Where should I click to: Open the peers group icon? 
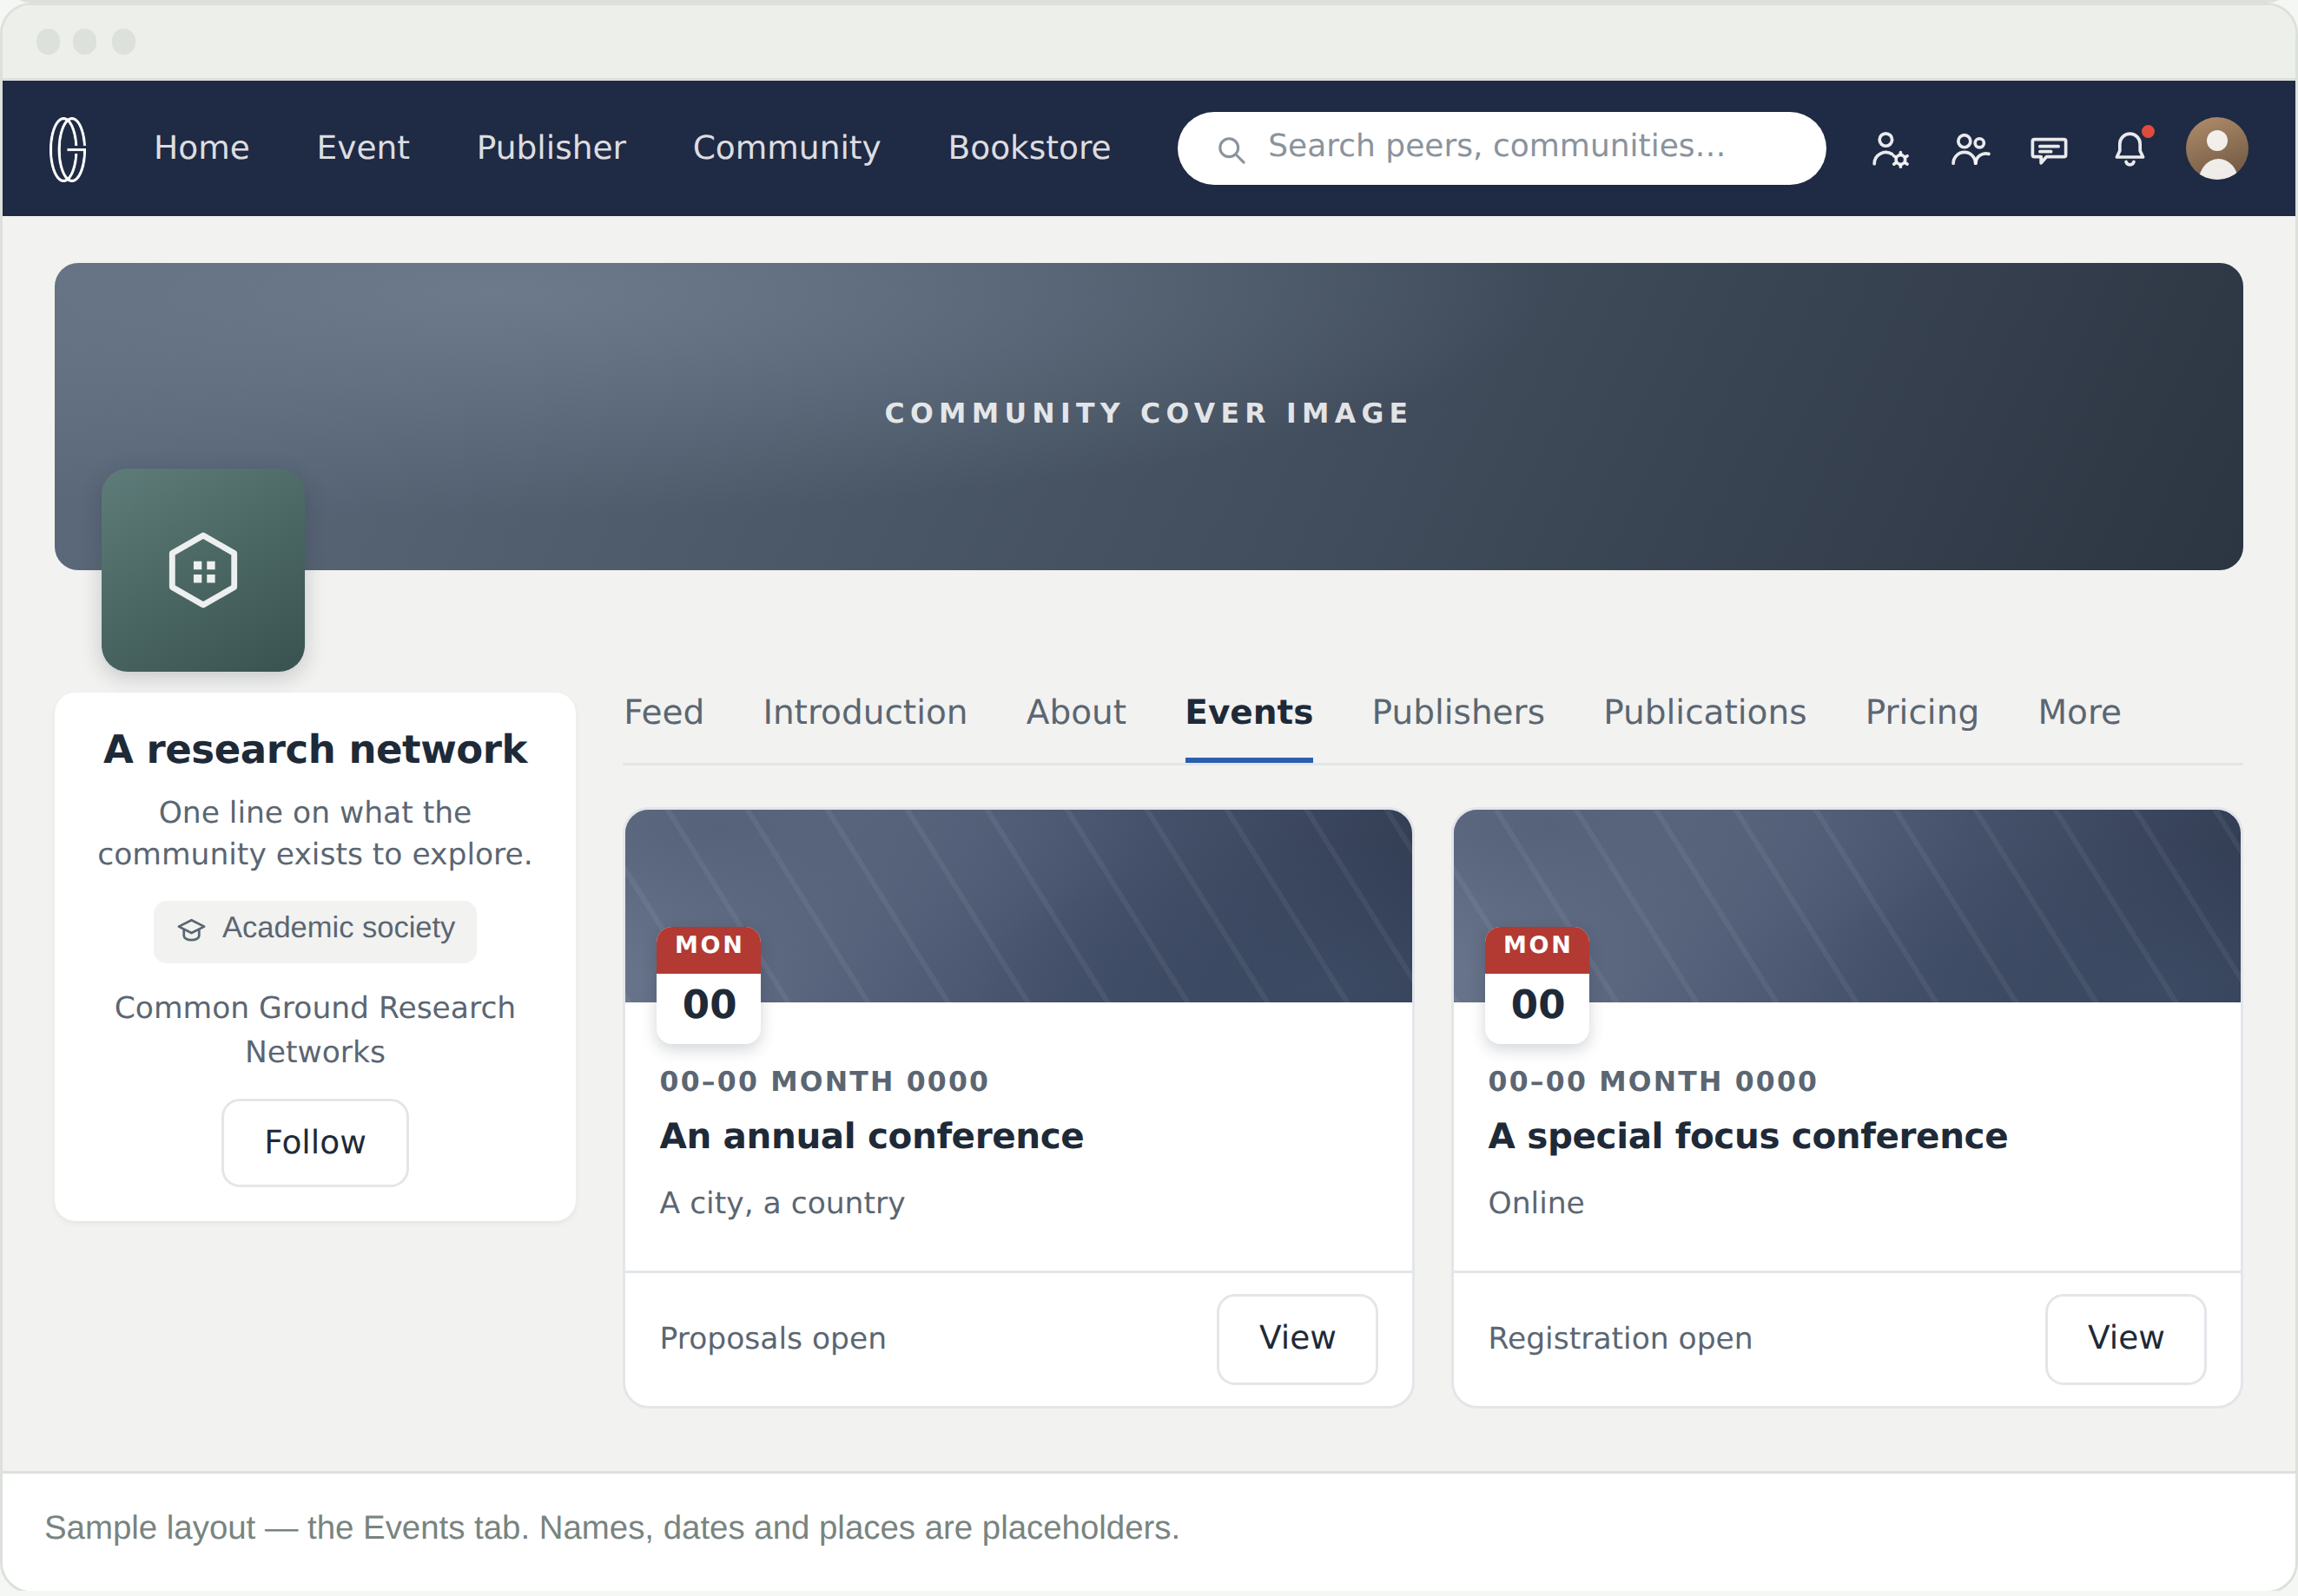click(x=1970, y=150)
